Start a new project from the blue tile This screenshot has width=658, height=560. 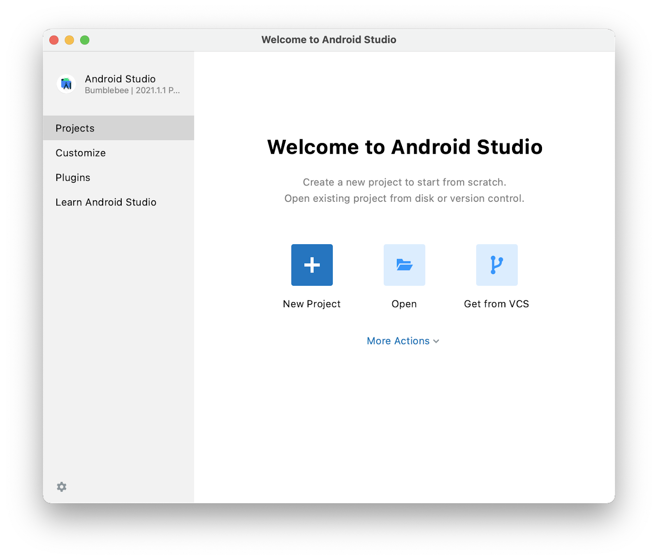[x=311, y=265]
